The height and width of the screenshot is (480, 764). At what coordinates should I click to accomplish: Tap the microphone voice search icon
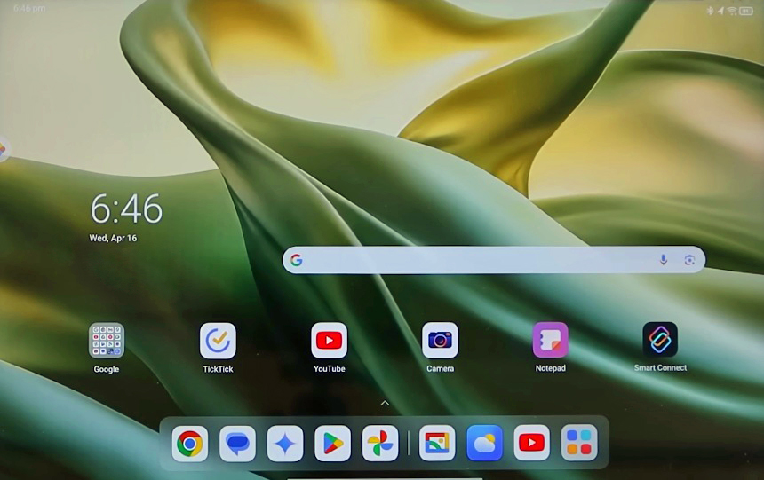pos(663,260)
